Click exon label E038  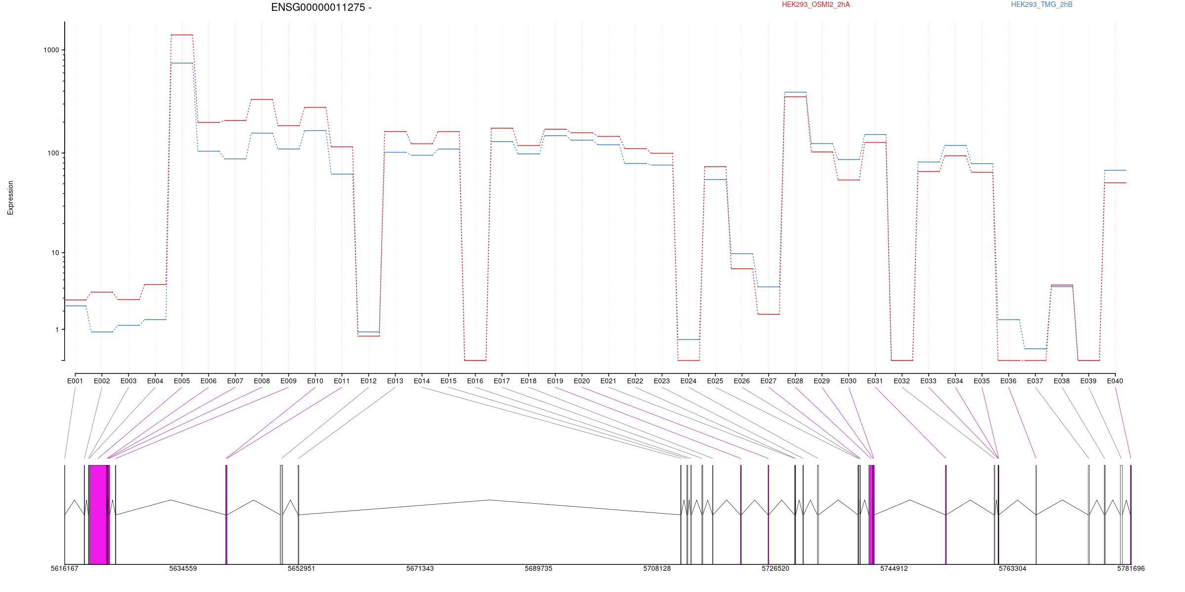click(x=1062, y=381)
